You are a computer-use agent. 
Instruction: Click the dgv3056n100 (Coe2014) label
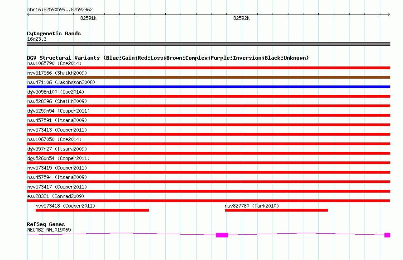pos(56,92)
